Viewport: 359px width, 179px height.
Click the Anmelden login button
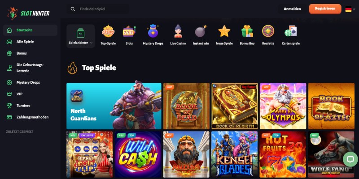coord(292,9)
